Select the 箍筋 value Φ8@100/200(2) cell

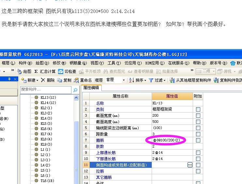click(172, 140)
